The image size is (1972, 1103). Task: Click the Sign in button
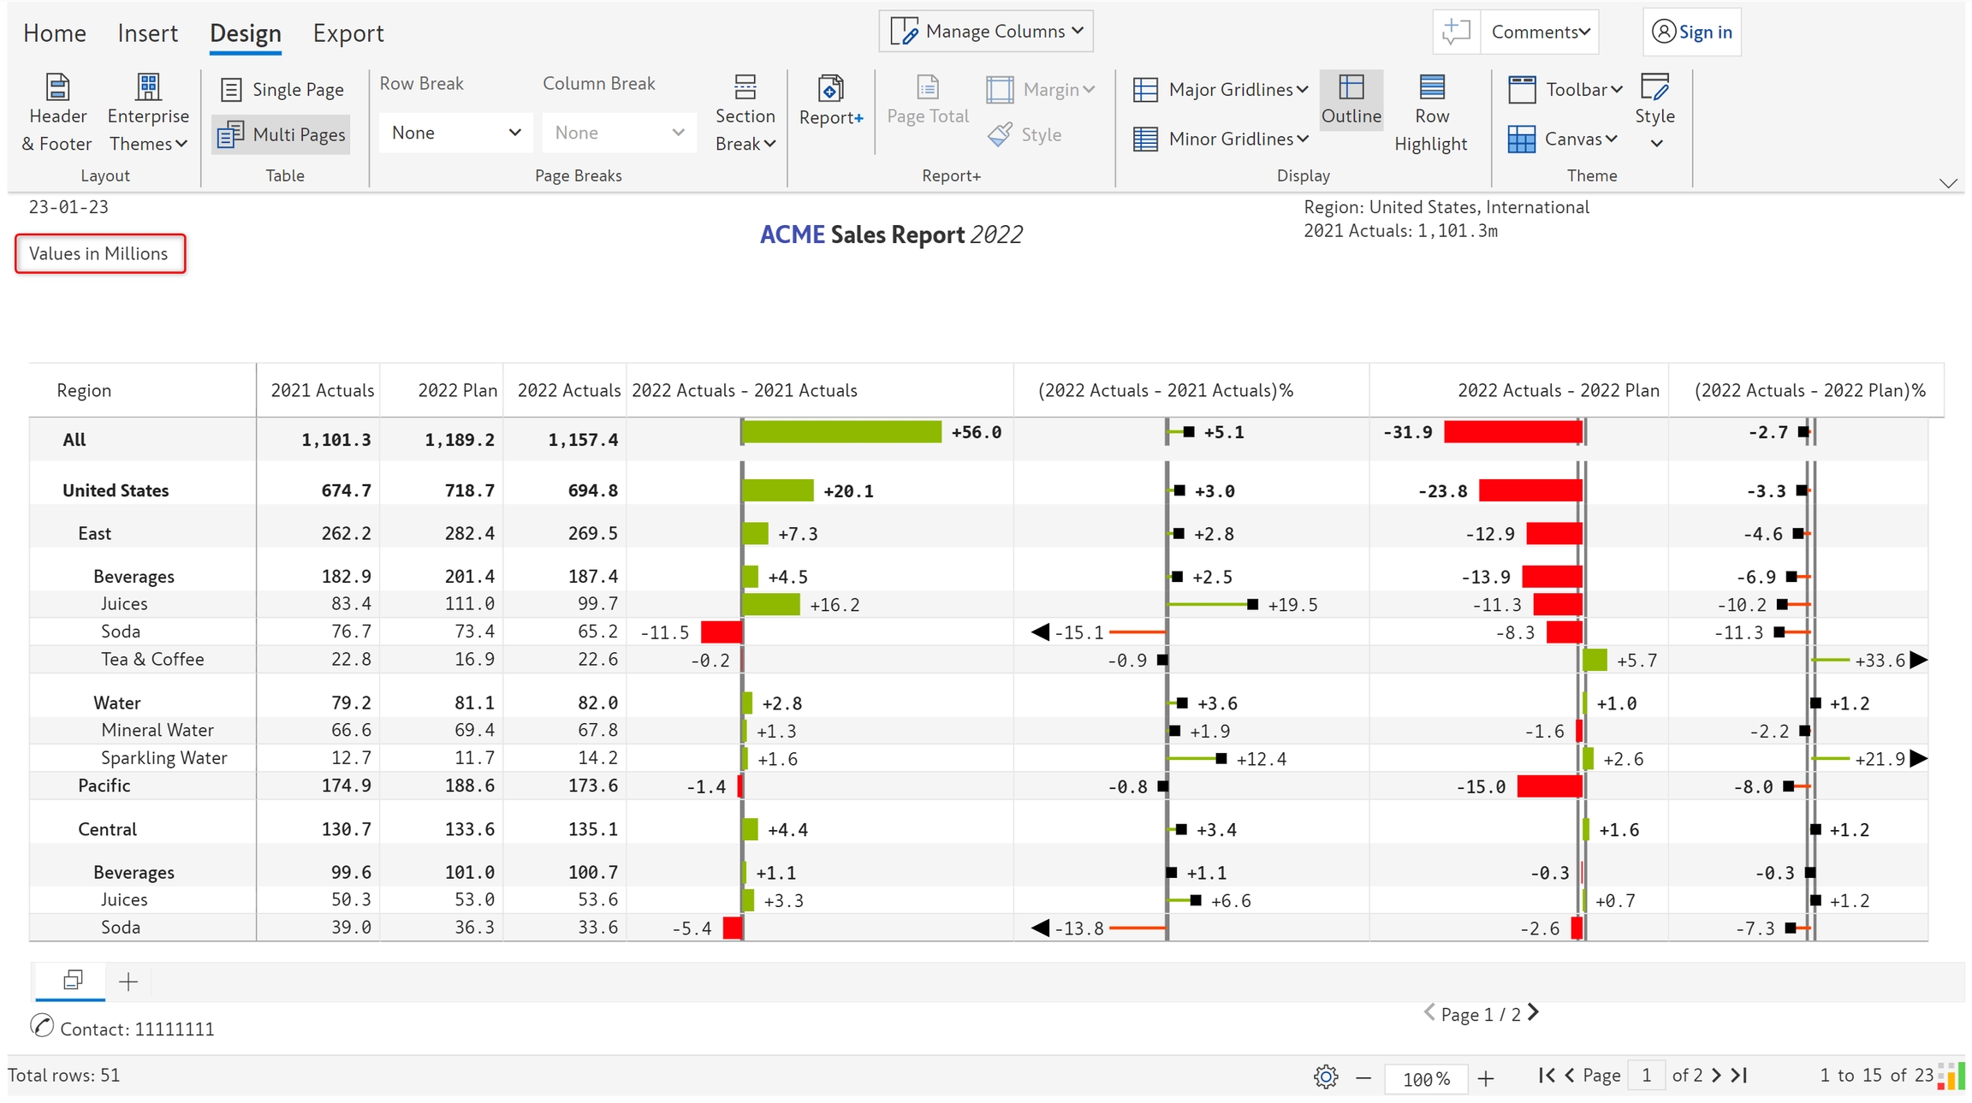(1691, 32)
